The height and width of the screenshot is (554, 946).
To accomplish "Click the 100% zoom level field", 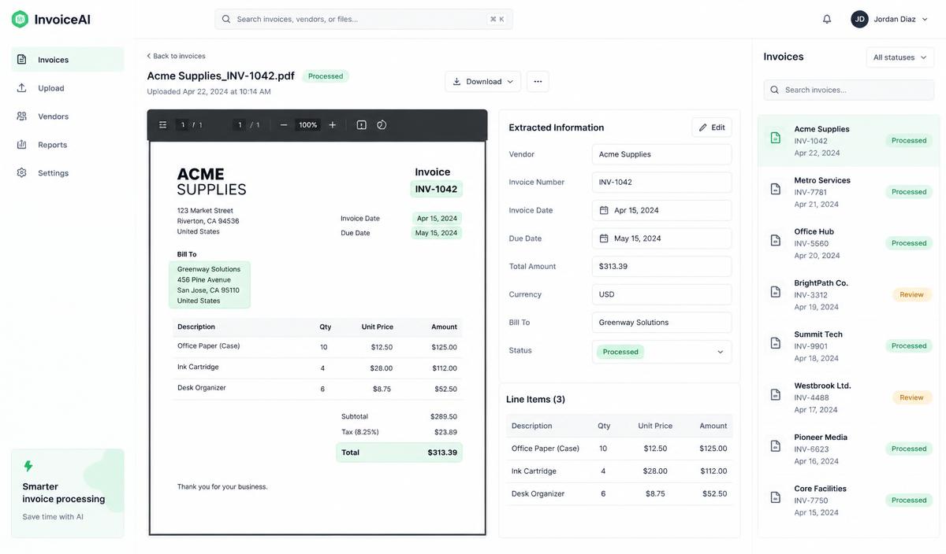I will tap(307, 125).
